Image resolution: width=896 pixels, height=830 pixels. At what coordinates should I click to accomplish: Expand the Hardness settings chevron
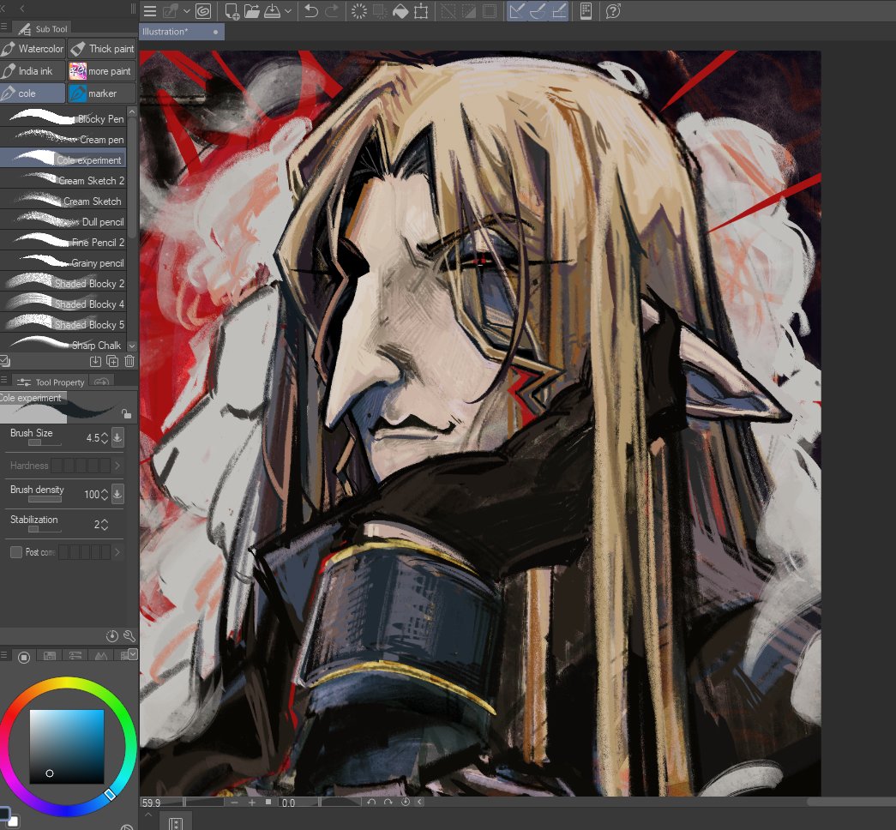pos(117,466)
